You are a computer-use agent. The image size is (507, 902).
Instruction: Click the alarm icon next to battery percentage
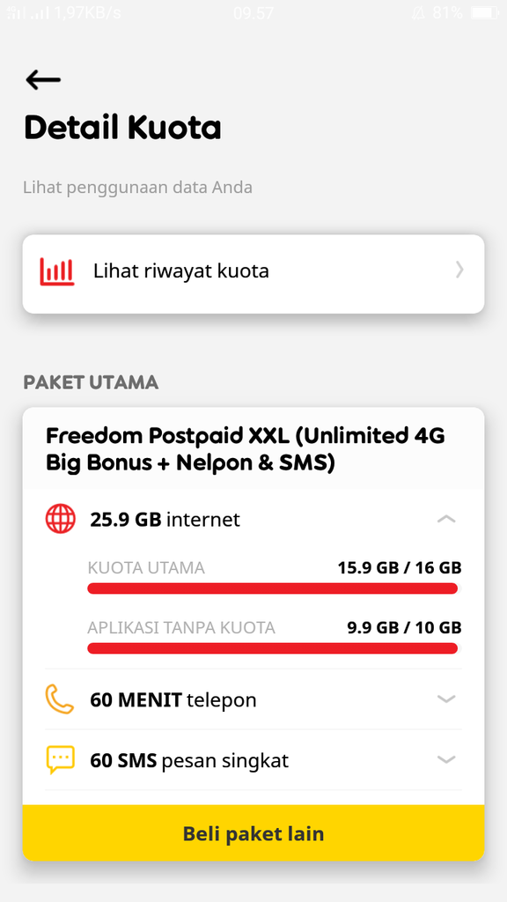pyautogui.click(x=421, y=11)
